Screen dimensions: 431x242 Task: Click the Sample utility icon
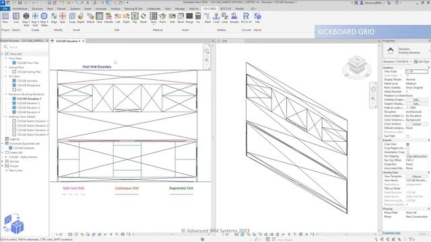pos(234,17)
